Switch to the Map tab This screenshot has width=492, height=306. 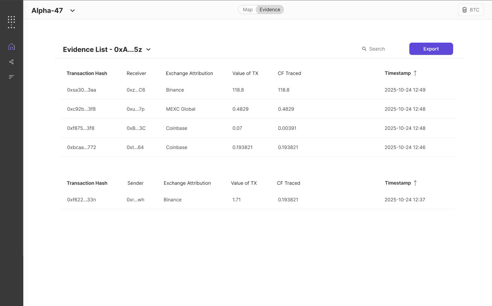pos(248,10)
